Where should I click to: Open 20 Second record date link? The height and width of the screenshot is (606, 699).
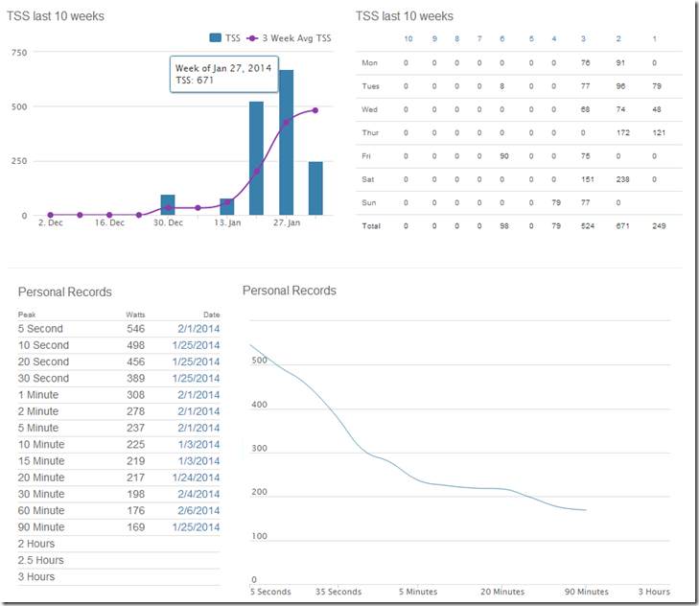pos(196,361)
